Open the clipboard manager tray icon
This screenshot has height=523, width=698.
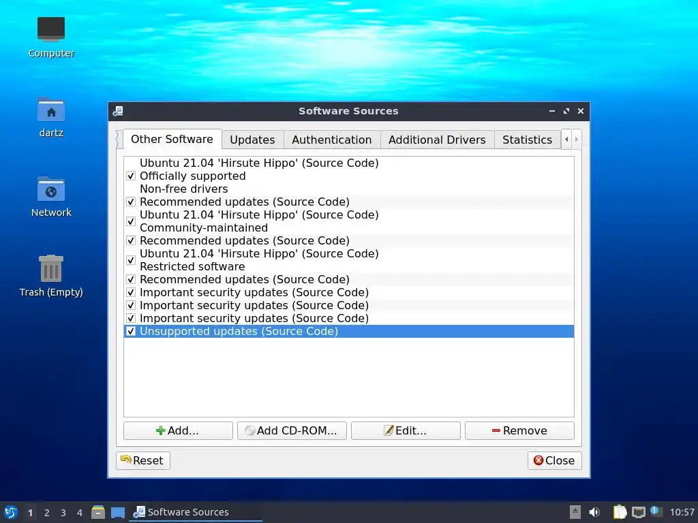point(620,512)
